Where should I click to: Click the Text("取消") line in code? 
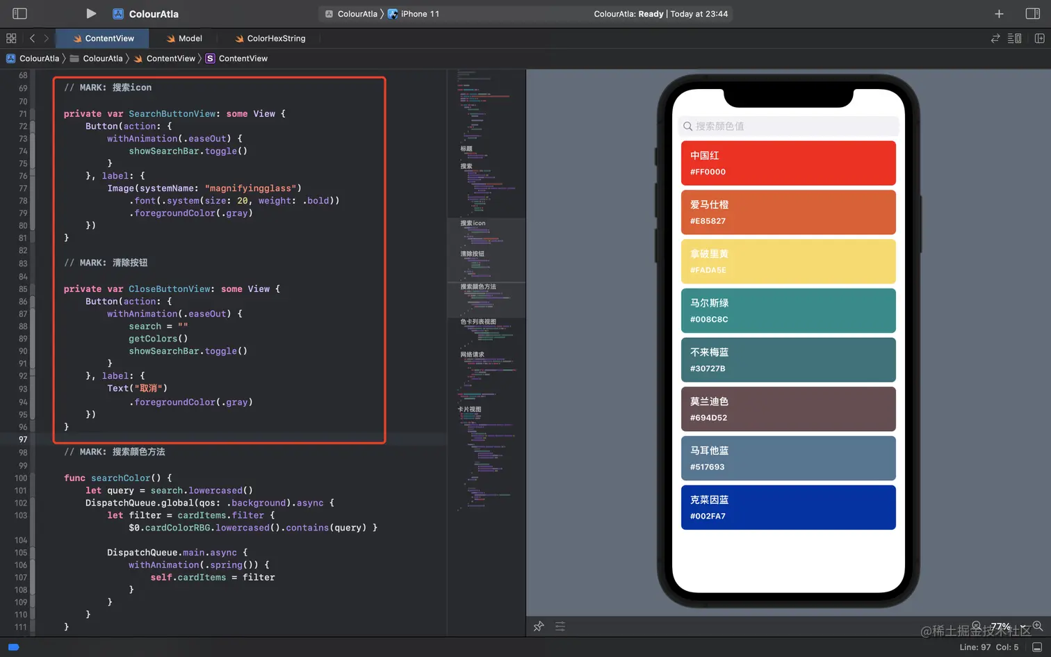137,389
